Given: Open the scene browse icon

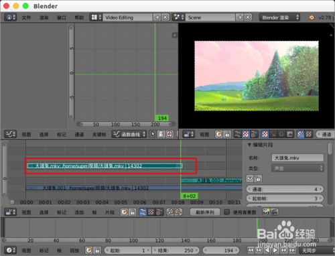Looking at the screenshot, I should tap(179, 17).
